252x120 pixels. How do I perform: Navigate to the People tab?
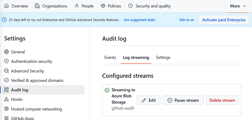(x=84, y=6)
